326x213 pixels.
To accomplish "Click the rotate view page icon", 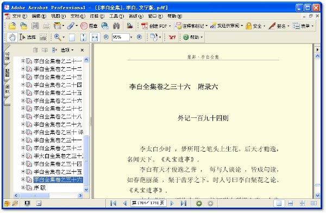I will 154,37.
